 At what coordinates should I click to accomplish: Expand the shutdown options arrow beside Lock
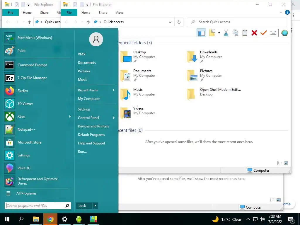tap(95, 206)
